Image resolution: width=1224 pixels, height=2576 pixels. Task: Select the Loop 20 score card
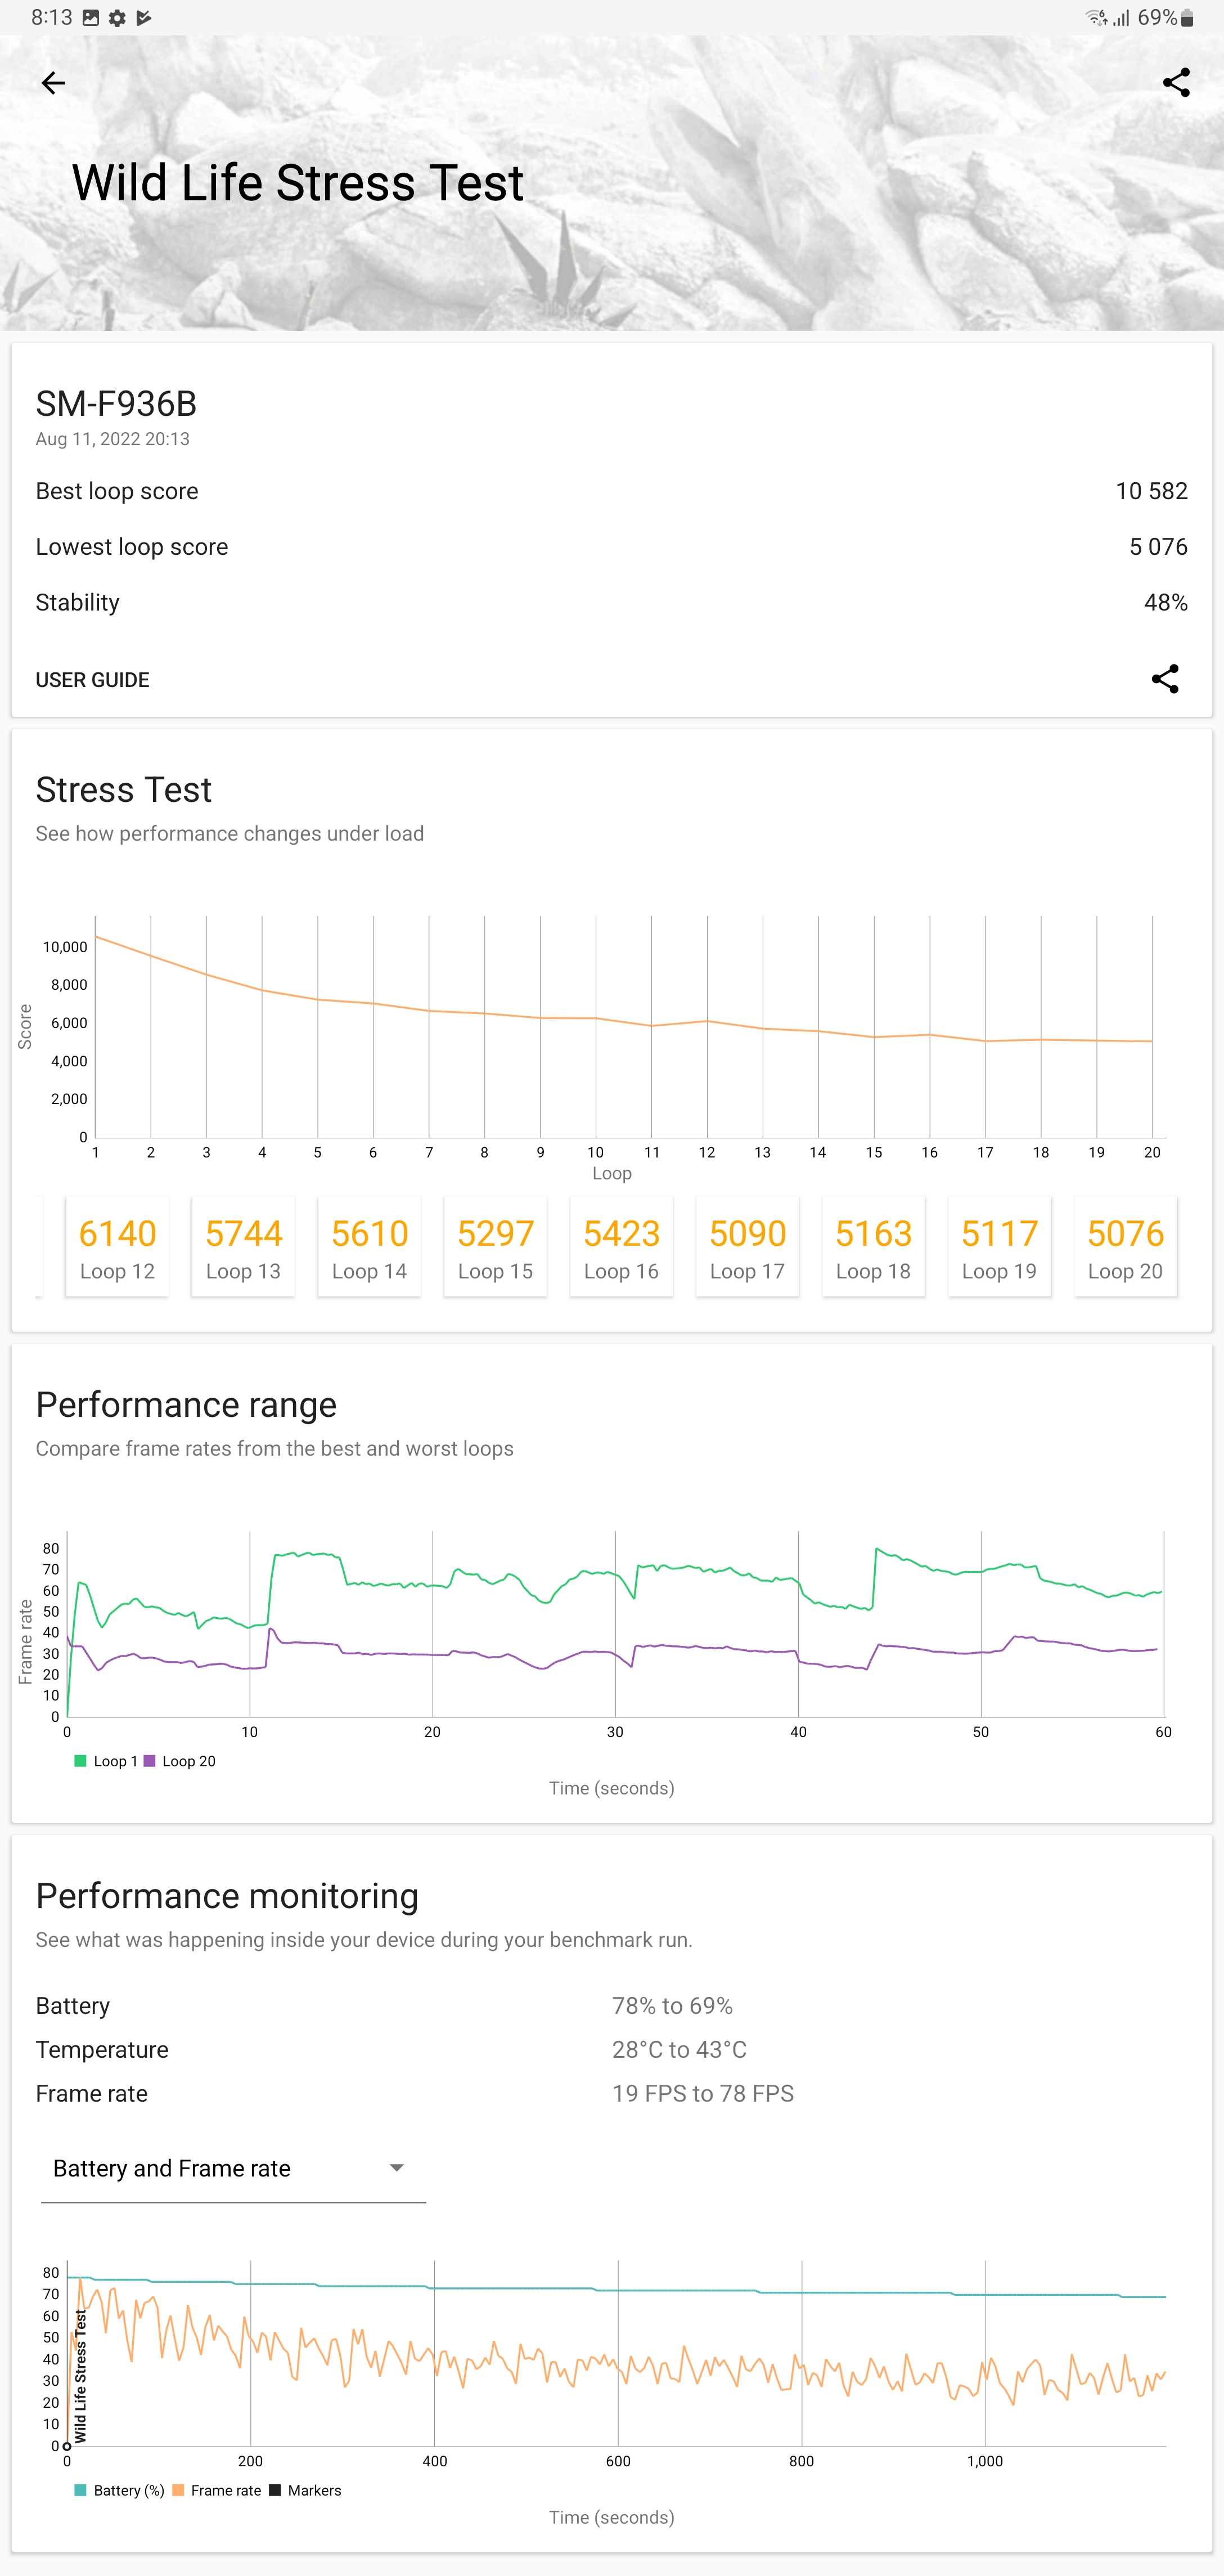(x=1125, y=1246)
